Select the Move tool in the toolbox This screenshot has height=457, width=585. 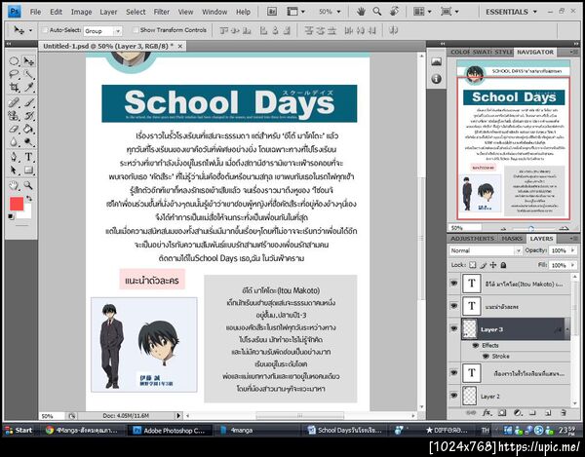28,61
